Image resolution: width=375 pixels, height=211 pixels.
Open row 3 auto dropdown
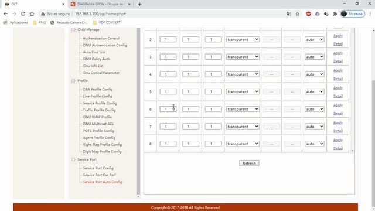pyautogui.click(x=315, y=57)
